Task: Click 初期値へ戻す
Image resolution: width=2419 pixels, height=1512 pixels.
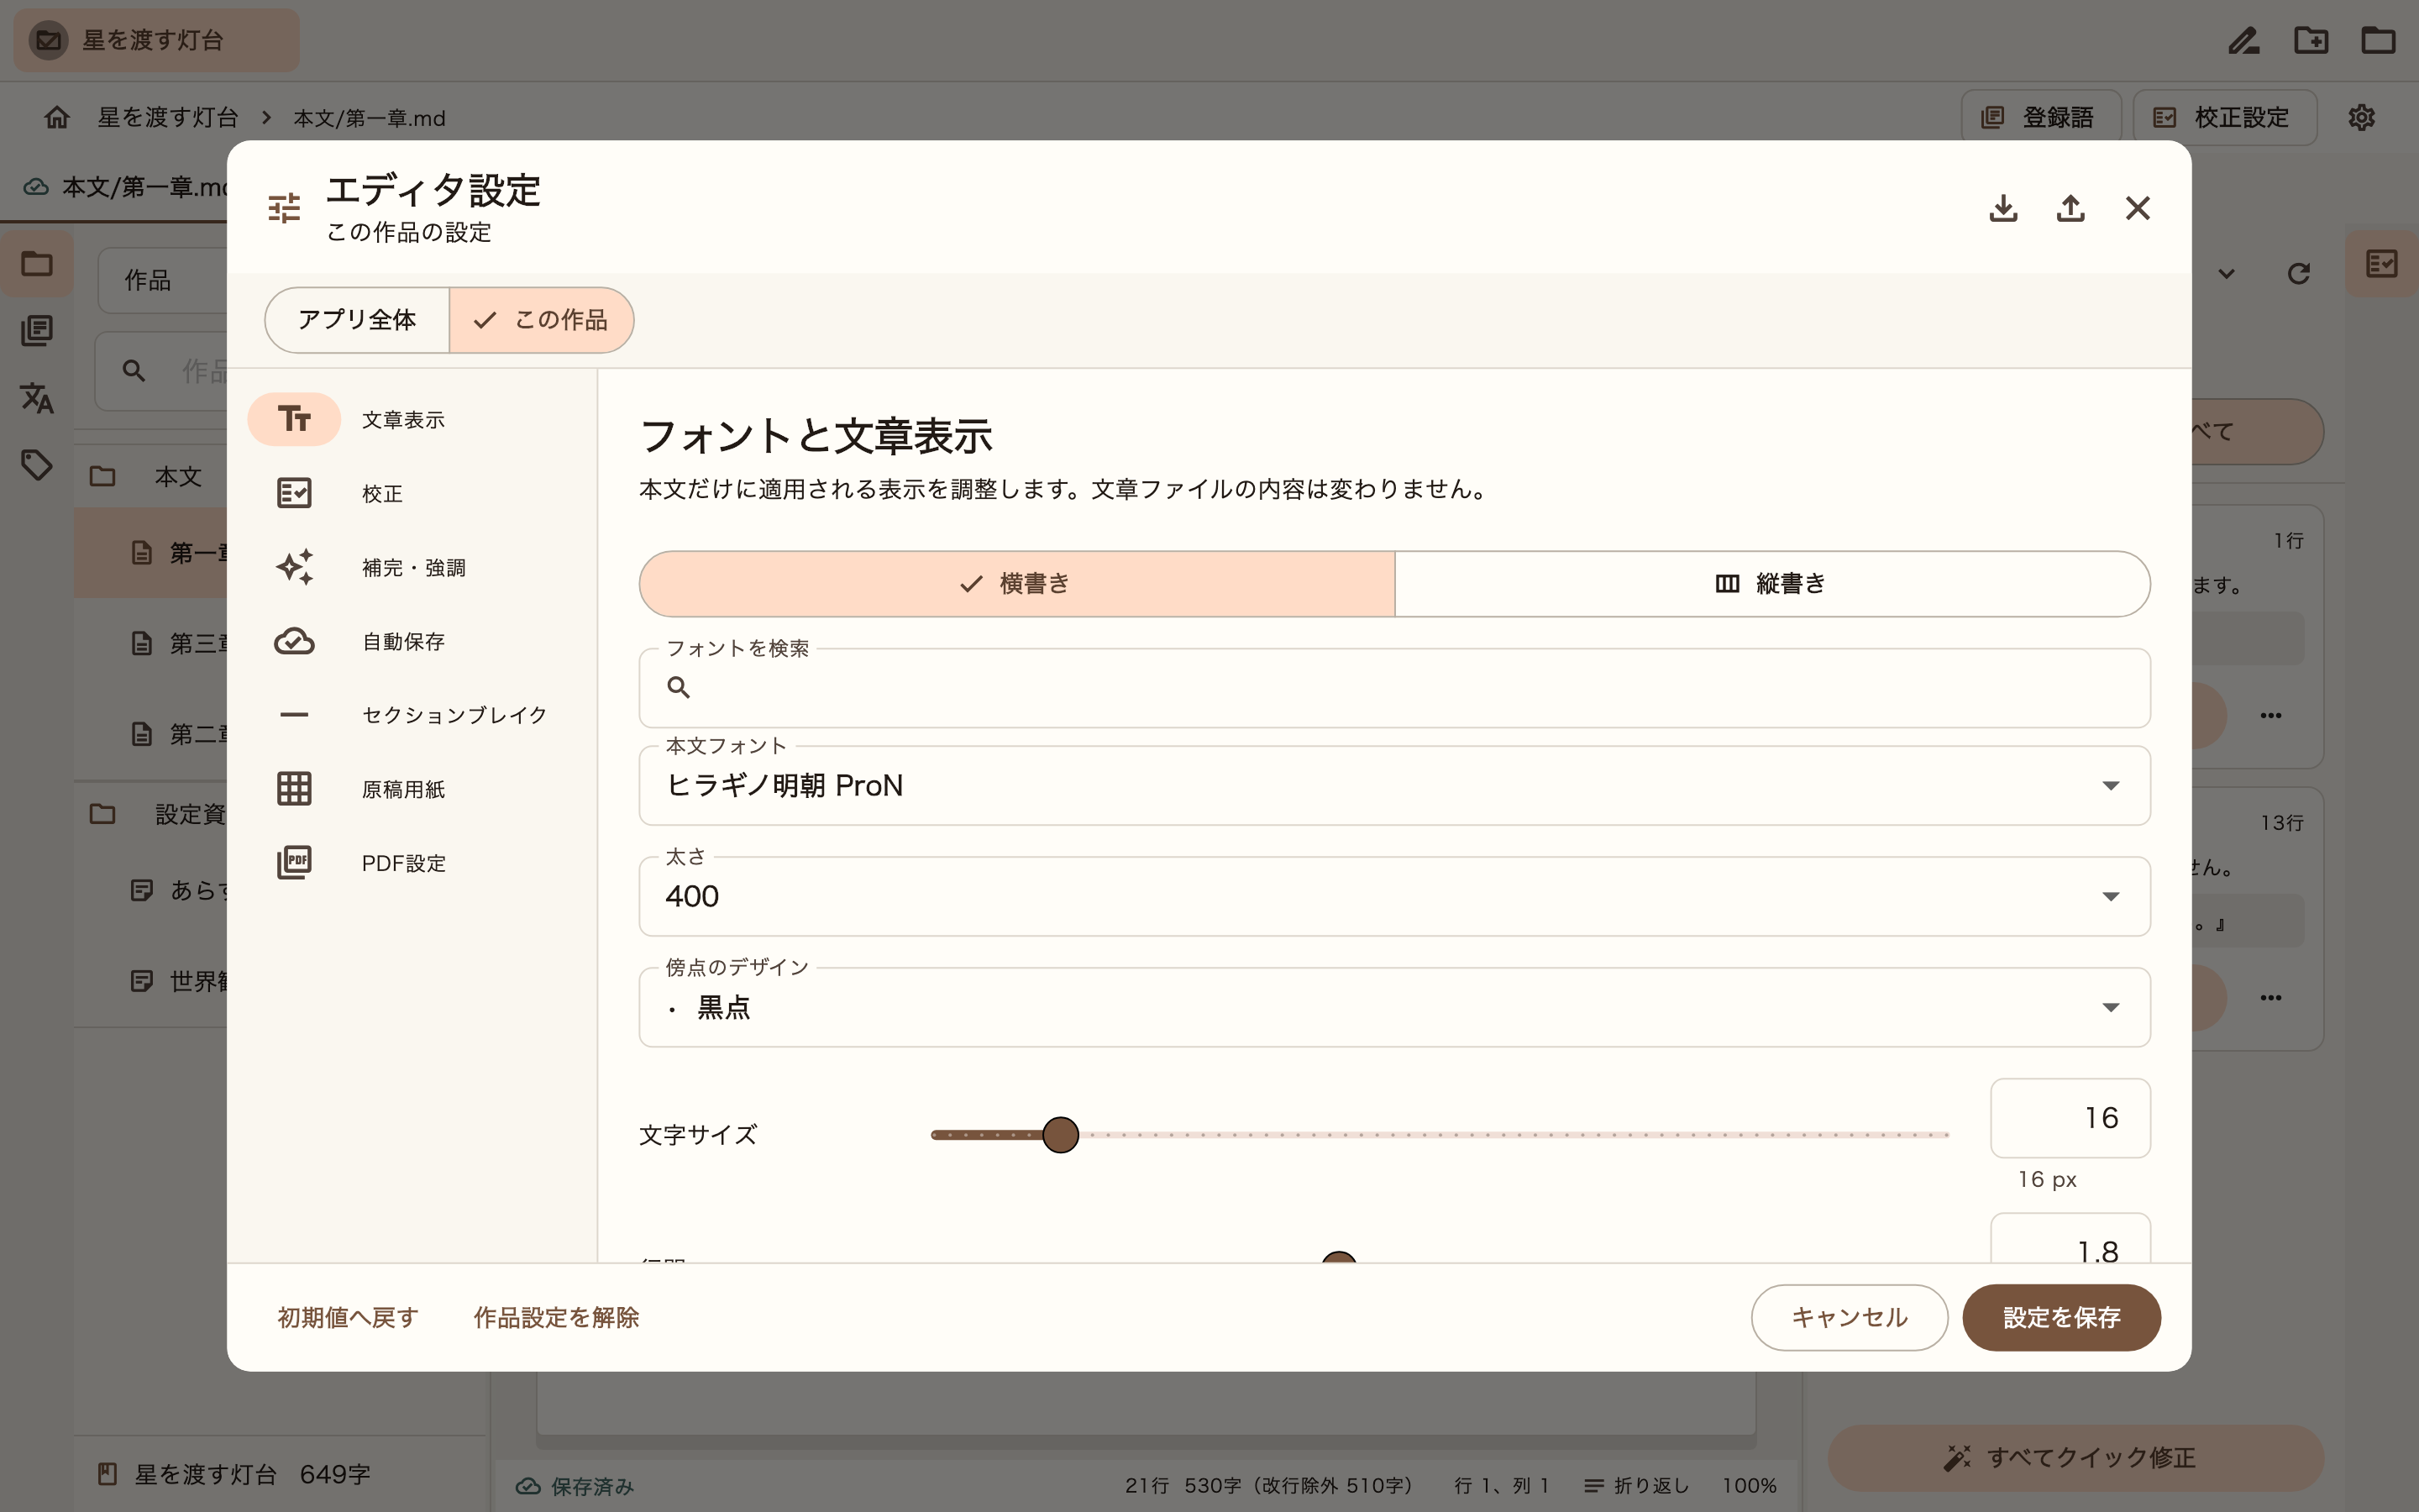Action: pyautogui.click(x=348, y=1318)
